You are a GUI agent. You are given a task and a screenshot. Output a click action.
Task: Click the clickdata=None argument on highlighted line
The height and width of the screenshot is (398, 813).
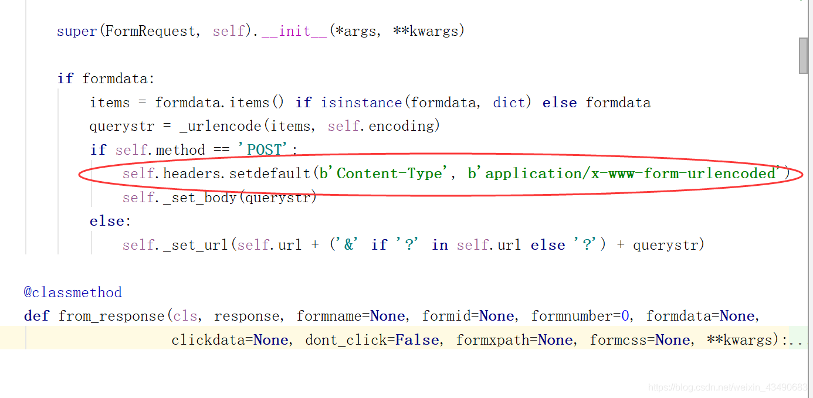click(x=229, y=339)
